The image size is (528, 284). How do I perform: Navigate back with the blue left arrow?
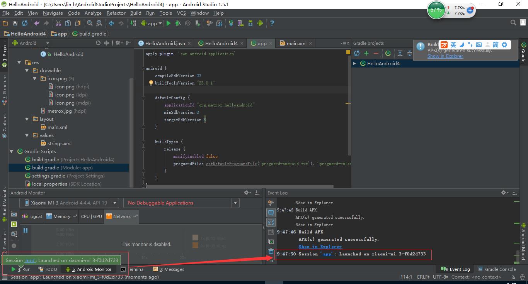point(111,23)
